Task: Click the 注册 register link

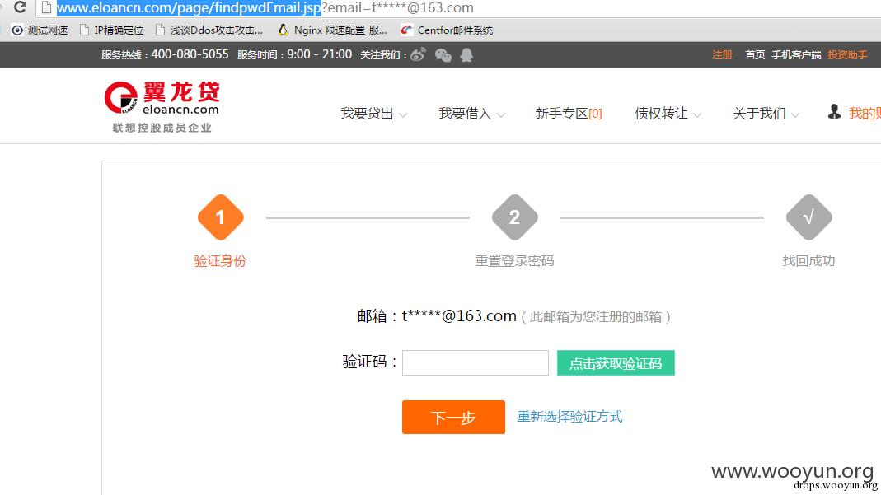Action: (x=722, y=55)
